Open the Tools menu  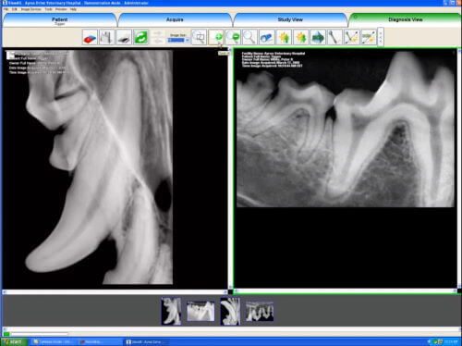point(48,9)
